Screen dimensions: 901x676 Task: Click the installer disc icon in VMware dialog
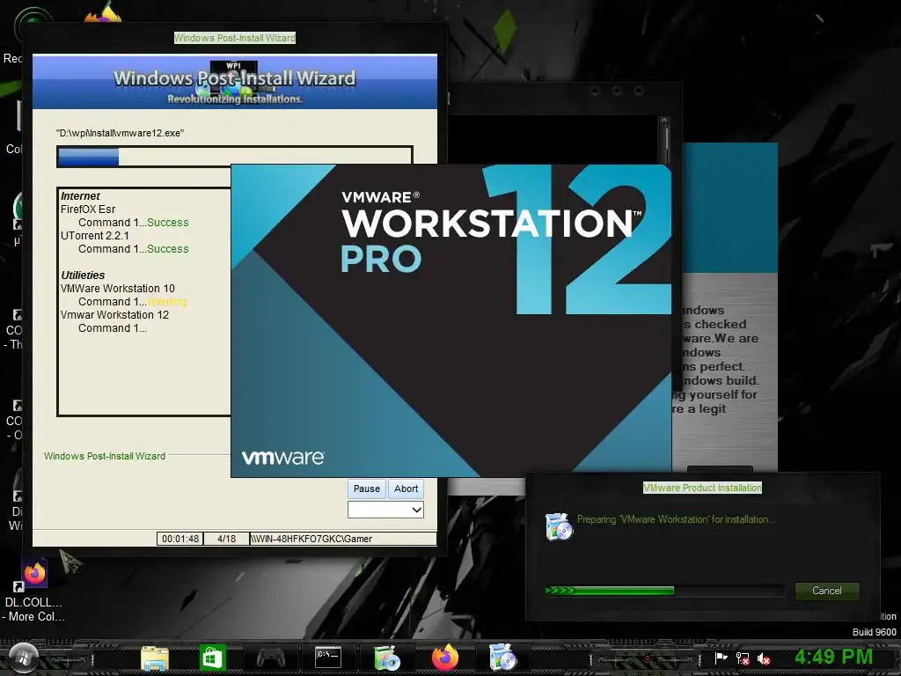coord(559,526)
